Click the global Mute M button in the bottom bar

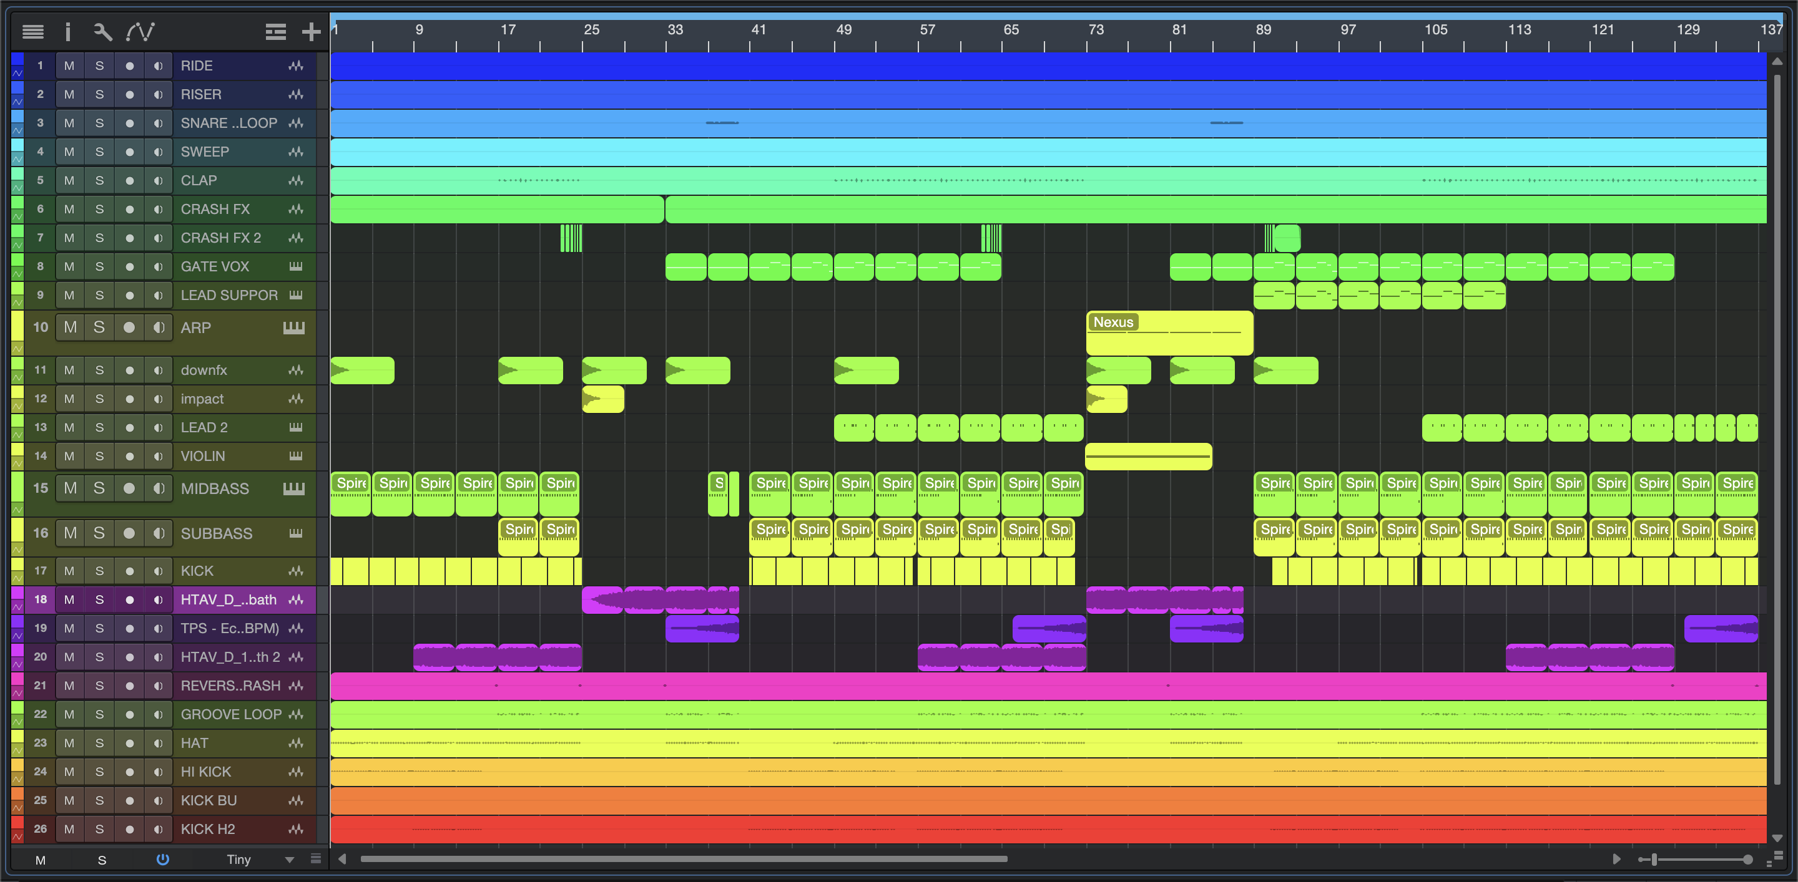click(x=41, y=860)
